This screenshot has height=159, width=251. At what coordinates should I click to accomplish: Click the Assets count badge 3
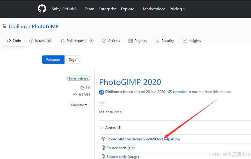tap(119, 127)
